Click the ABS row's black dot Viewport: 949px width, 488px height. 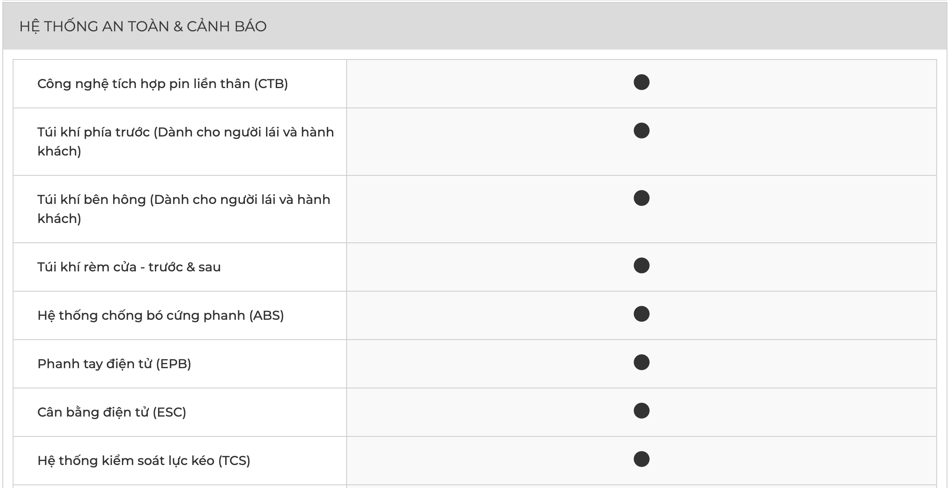click(641, 314)
